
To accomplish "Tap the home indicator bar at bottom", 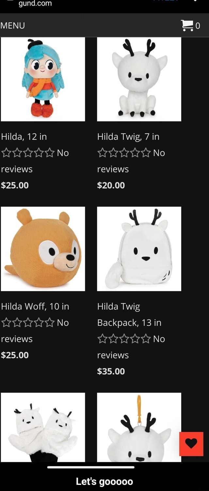I will pyautogui.click(x=91, y=467).
